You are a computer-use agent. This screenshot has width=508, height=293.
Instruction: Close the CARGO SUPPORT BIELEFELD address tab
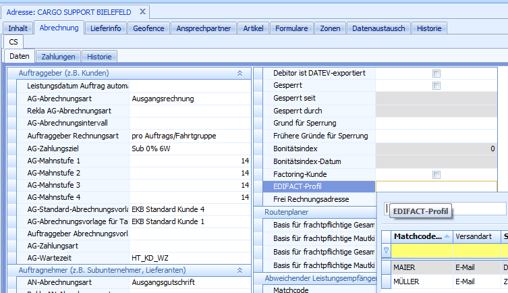pyautogui.click(x=142, y=11)
